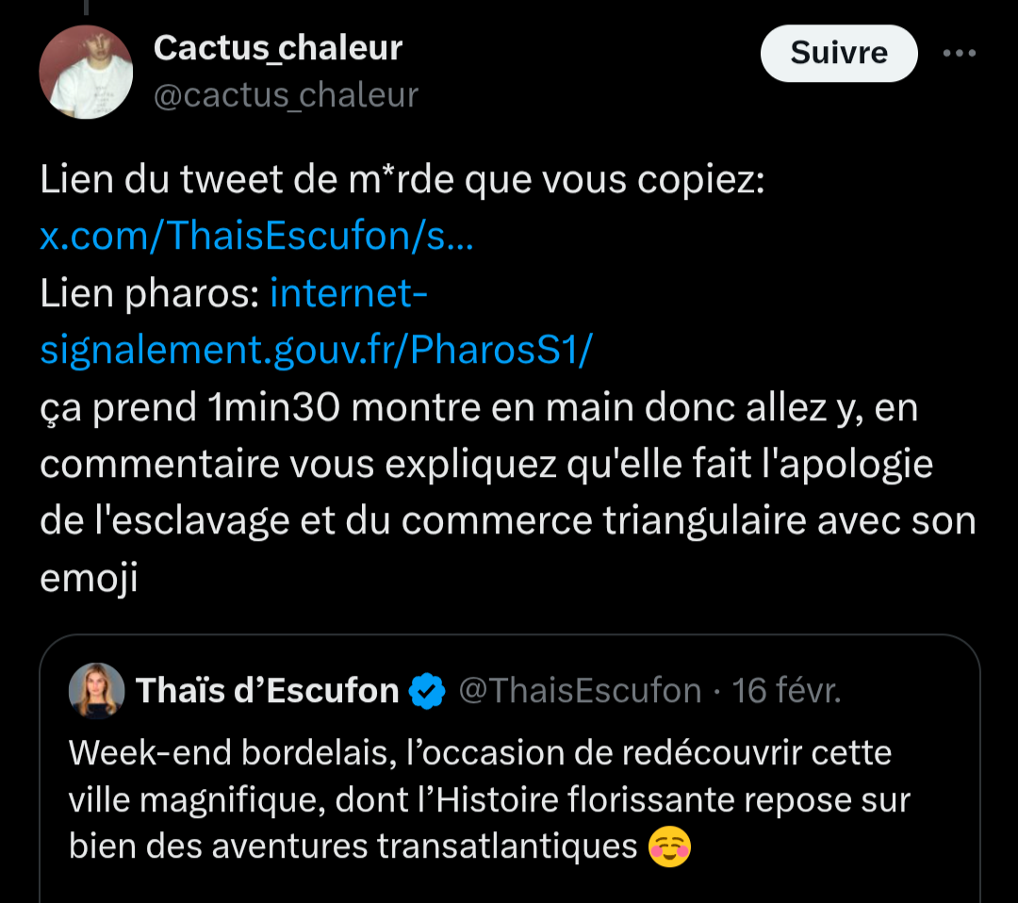Click the blue verified badge
This screenshot has height=903, width=1018.
(x=427, y=691)
